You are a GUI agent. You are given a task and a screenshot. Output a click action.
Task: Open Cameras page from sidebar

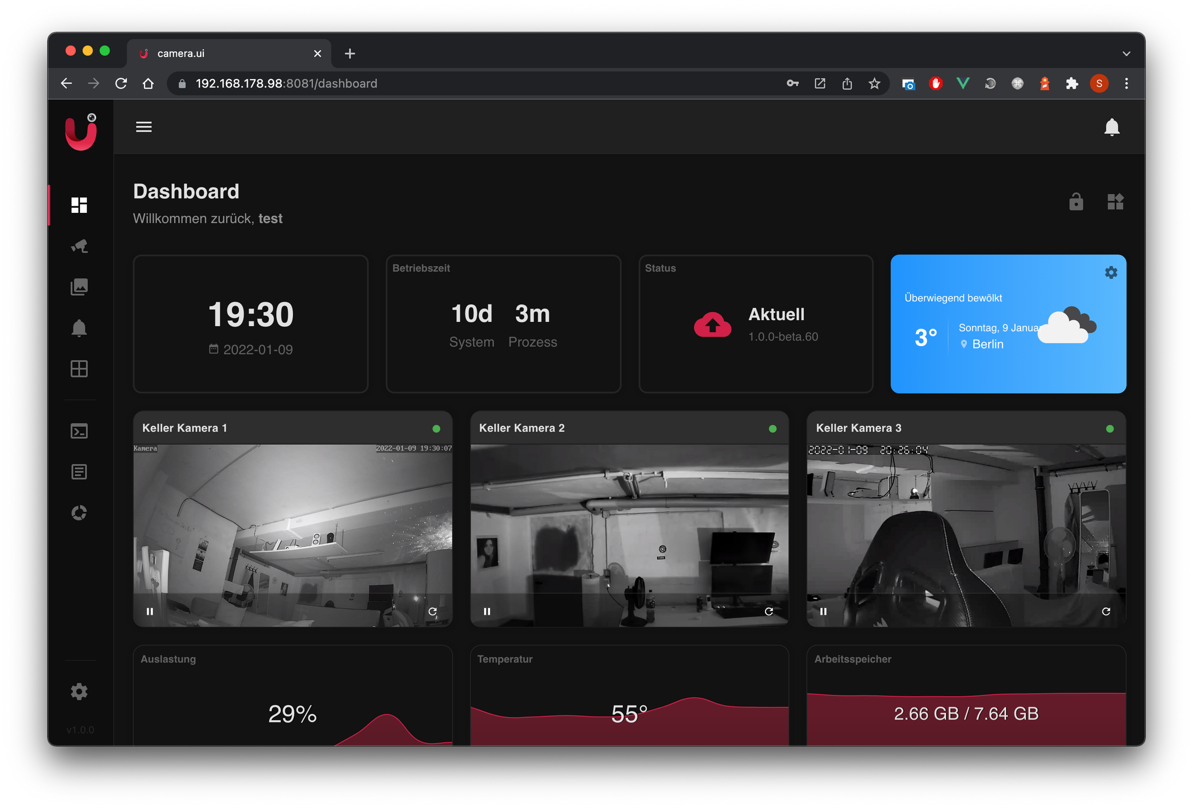pyautogui.click(x=79, y=246)
